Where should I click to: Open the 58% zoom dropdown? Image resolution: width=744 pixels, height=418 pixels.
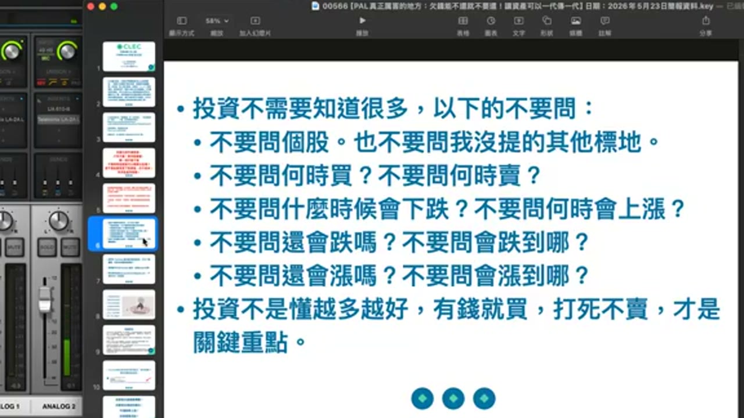tap(217, 21)
